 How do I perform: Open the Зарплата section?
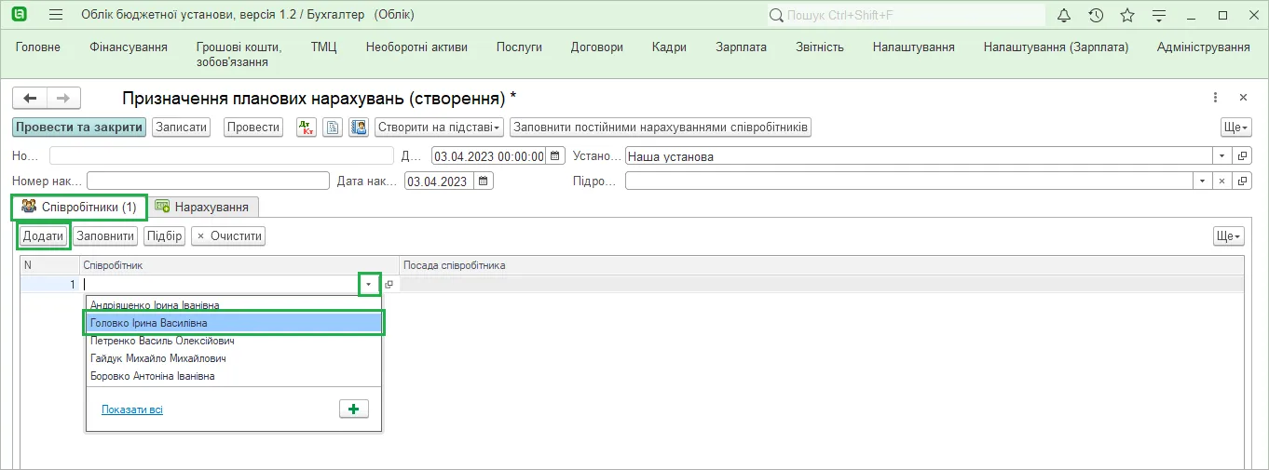[741, 47]
